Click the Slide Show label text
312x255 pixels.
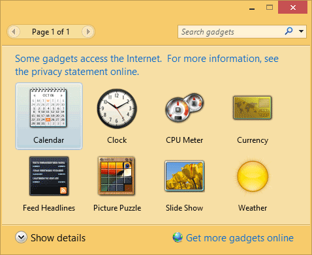tap(185, 208)
